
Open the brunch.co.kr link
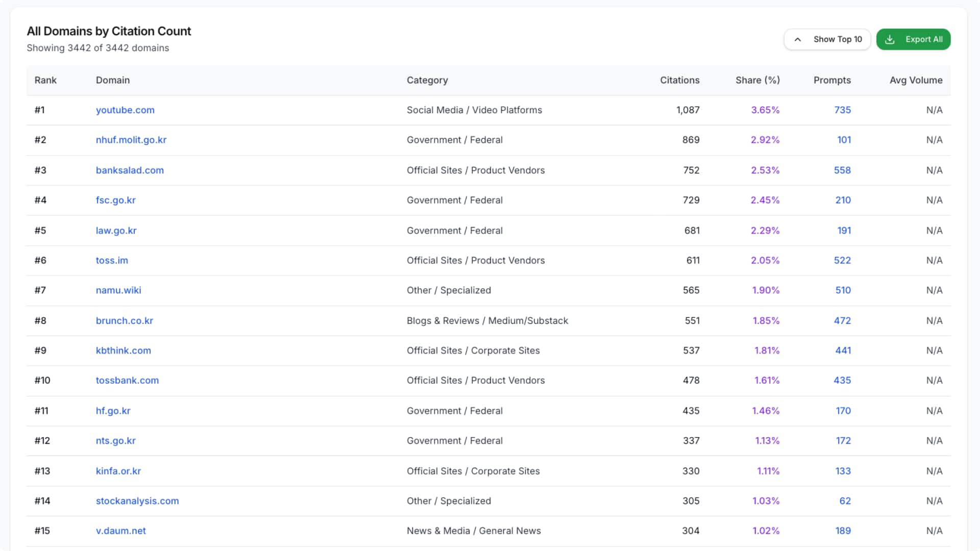125,320
